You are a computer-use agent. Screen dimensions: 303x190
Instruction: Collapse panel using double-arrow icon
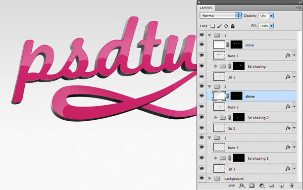coord(300,2)
